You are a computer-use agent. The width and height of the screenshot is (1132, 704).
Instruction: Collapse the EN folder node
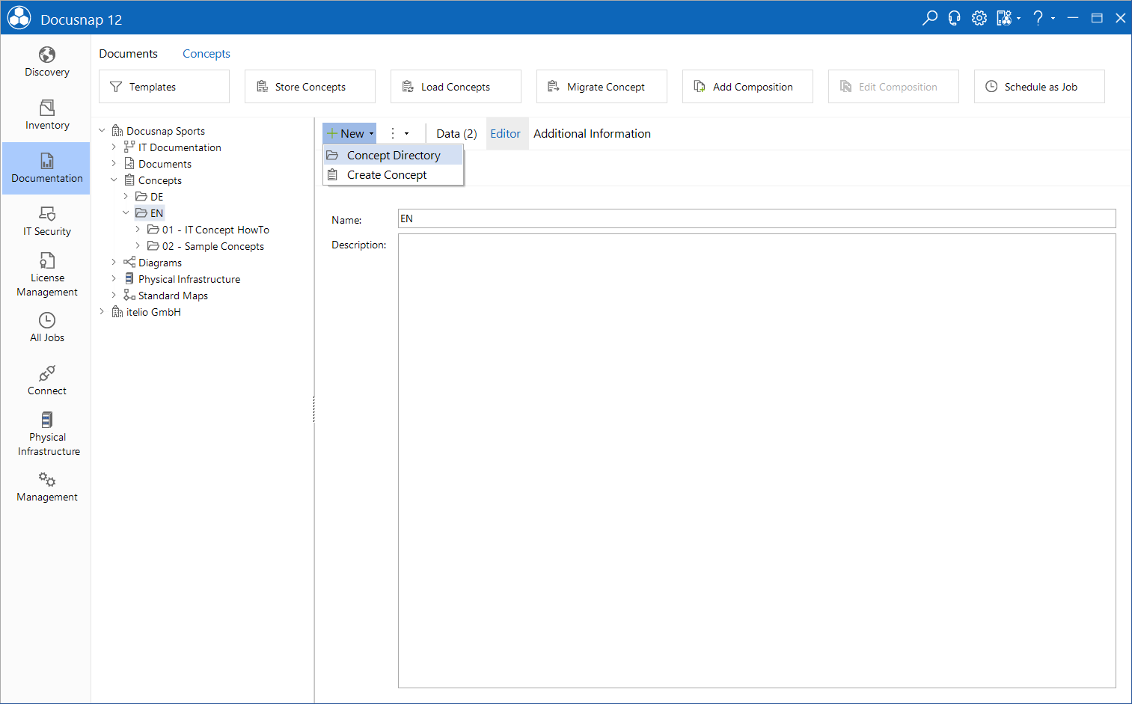tap(126, 213)
